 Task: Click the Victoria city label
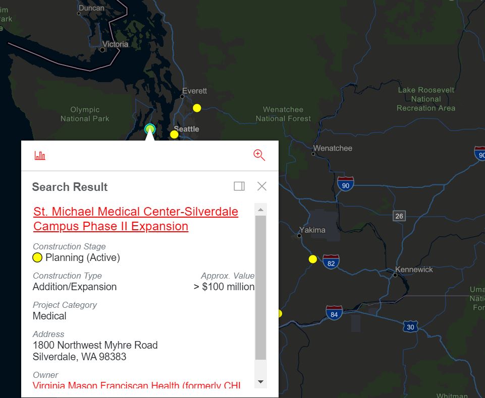coord(116,44)
